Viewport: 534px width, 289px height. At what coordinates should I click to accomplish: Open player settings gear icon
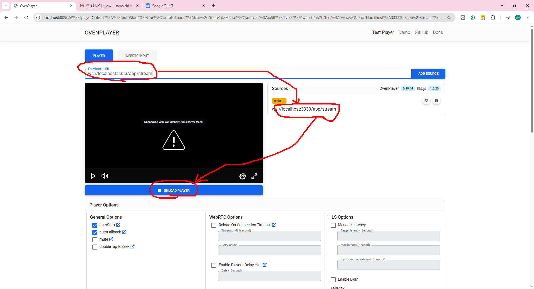(x=243, y=176)
